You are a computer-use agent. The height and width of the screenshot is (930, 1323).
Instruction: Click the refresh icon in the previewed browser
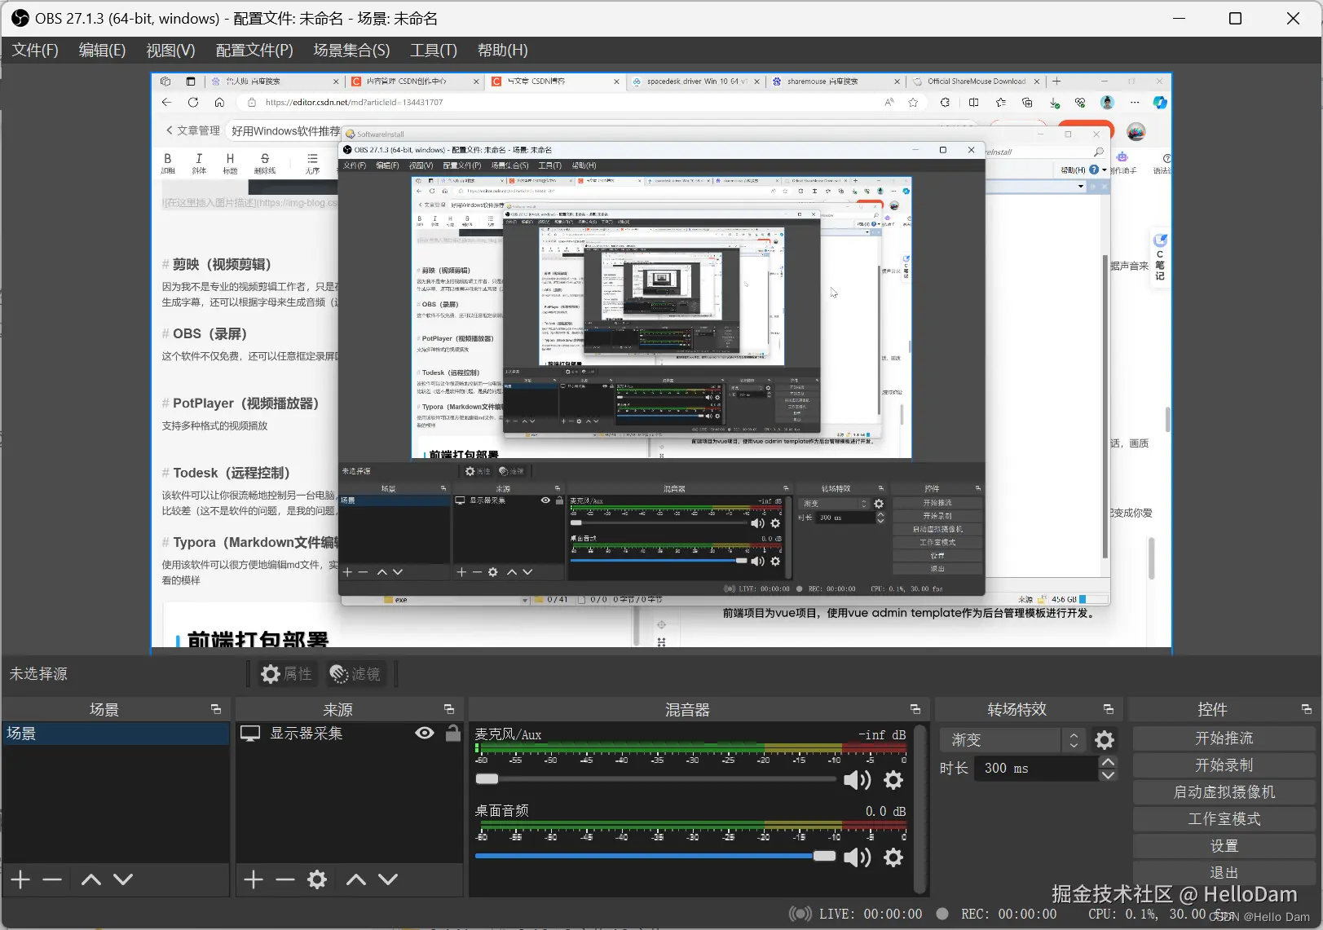(193, 103)
